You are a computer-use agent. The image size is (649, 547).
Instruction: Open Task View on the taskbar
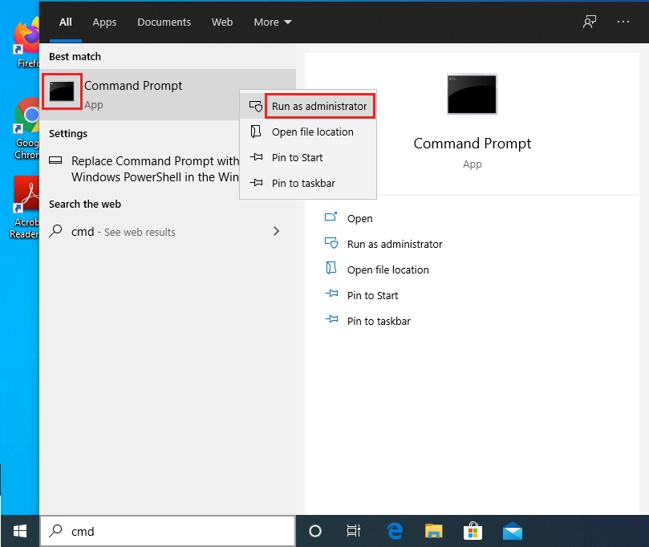353,530
